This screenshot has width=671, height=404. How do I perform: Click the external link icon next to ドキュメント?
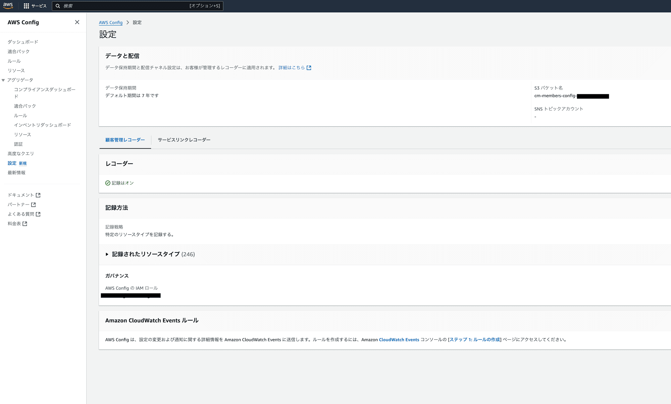[x=38, y=195]
